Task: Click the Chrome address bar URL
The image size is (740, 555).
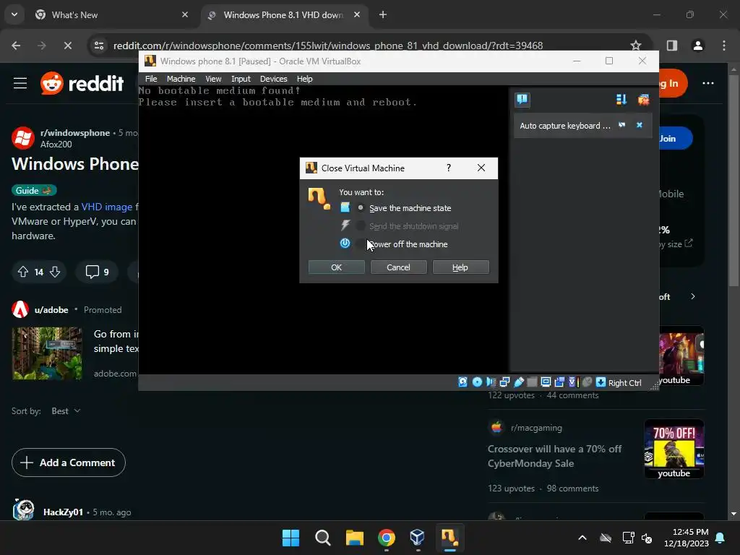Action: tap(328, 46)
